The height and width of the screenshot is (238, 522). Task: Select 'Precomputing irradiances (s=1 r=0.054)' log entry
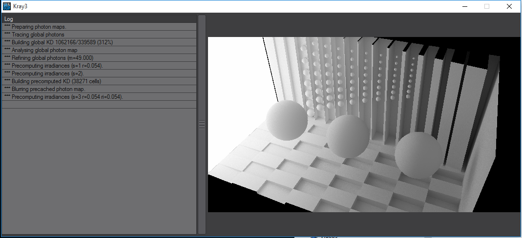[99, 66]
